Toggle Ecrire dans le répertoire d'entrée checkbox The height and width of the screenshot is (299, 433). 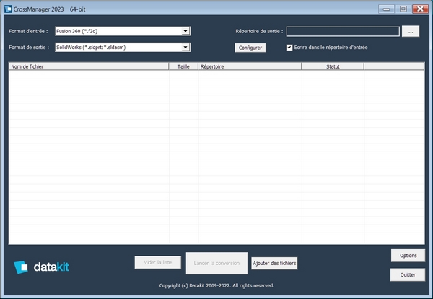(x=289, y=48)
